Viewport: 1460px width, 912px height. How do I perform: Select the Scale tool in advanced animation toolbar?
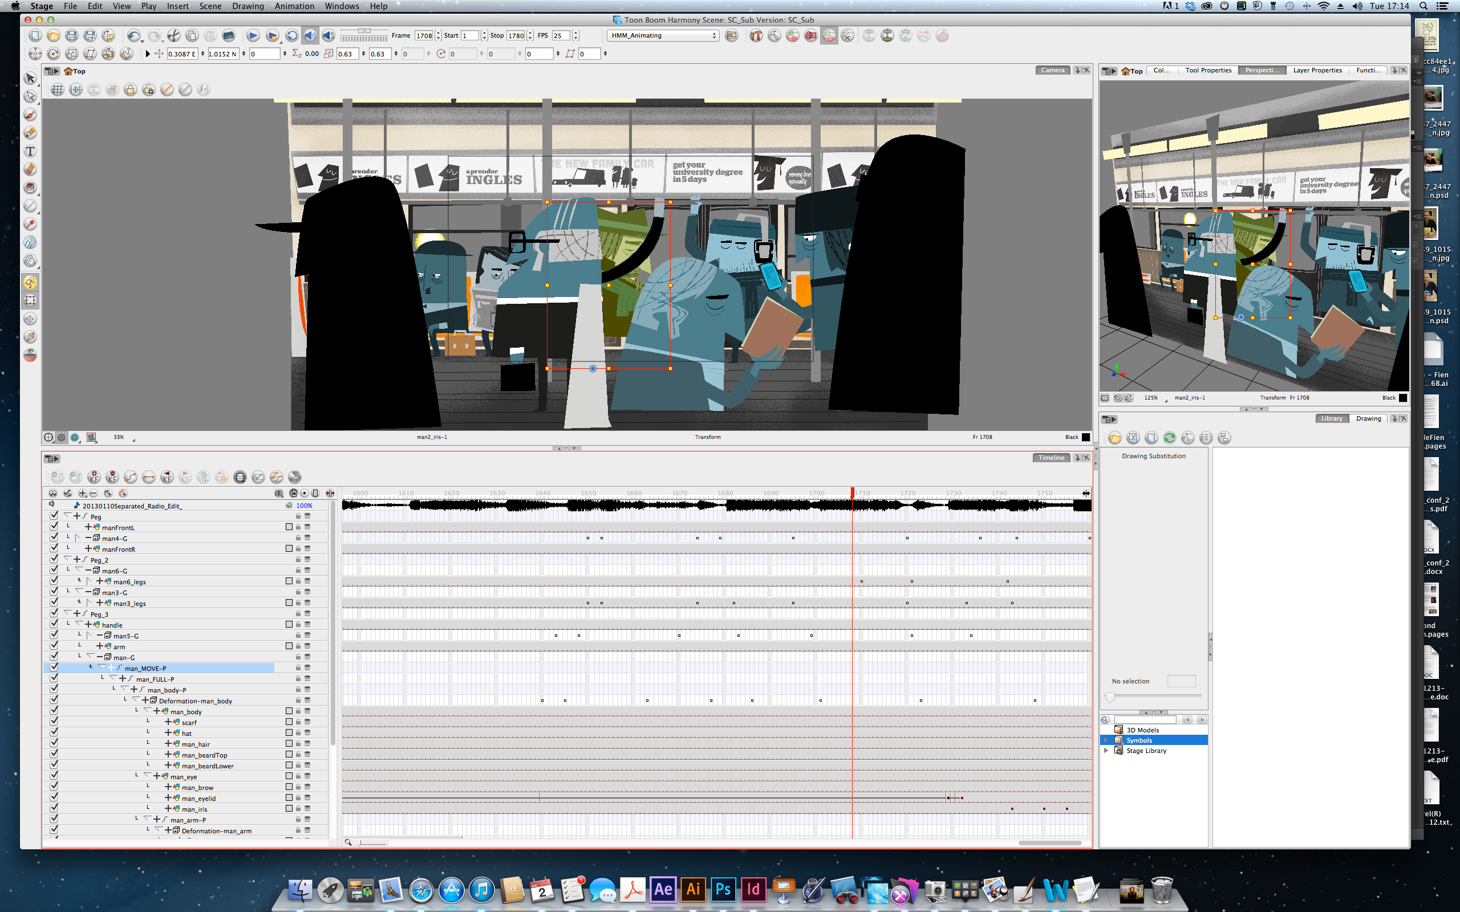[x=71, y=54]
